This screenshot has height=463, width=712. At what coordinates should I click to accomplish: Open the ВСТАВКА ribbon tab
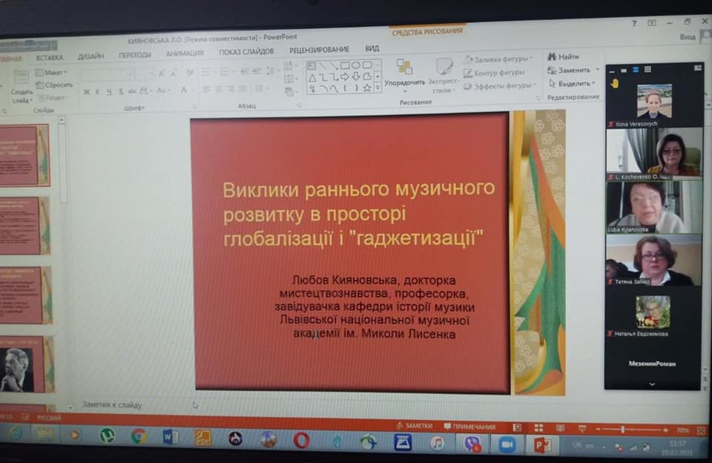click(x=50, y=57)
